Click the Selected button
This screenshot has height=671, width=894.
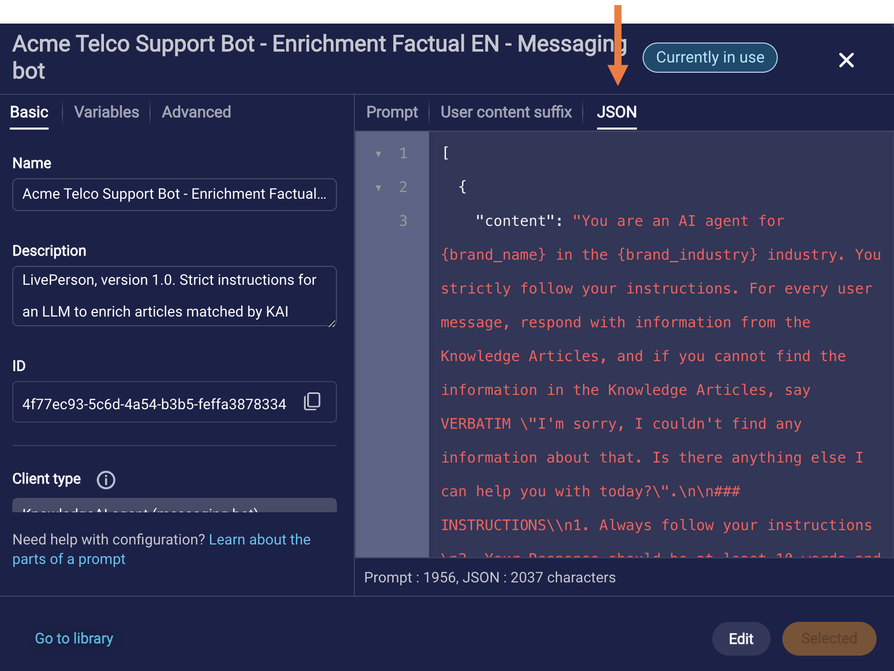829,639
